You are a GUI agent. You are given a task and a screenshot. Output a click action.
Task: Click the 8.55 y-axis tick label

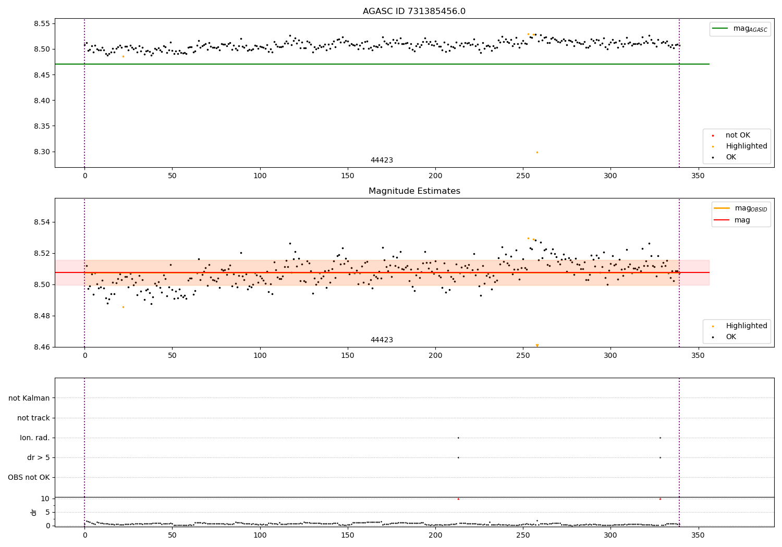click(x=42, y=24)
